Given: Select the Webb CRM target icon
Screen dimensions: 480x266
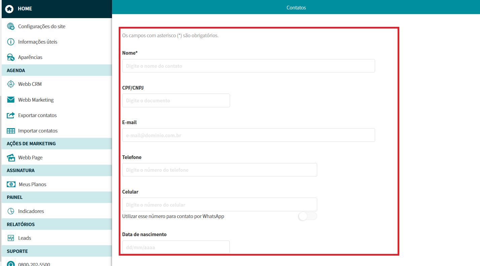Looking at the screenshot, I should [11, 84].
